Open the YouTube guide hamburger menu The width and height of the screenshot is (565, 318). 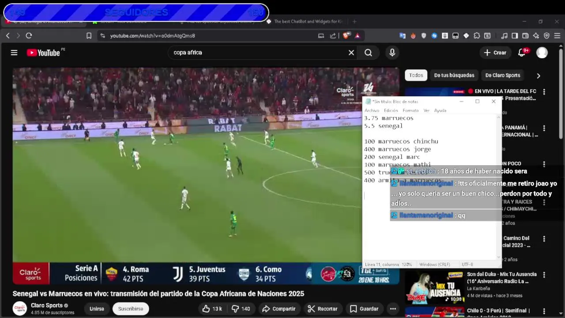tap(14, 53)
